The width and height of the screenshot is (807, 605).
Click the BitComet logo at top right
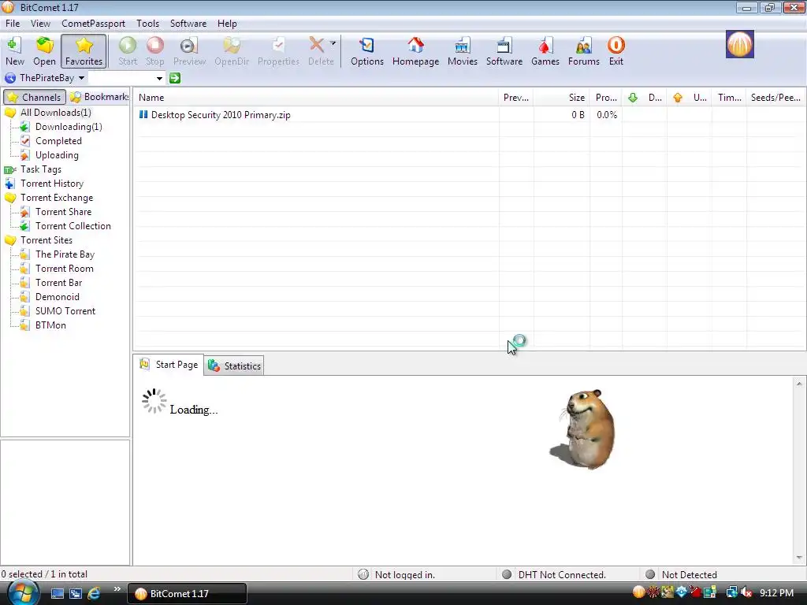739,44
